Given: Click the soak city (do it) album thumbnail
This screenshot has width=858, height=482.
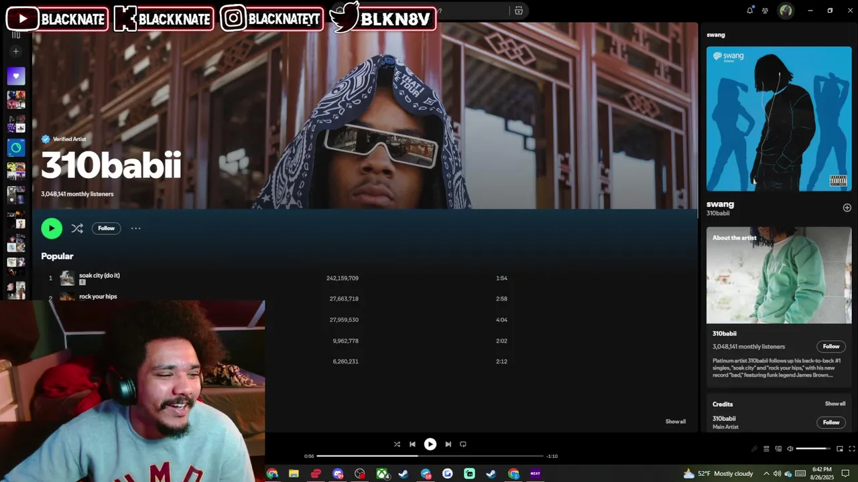Looking at the screenshot, I should pos(67,278).
